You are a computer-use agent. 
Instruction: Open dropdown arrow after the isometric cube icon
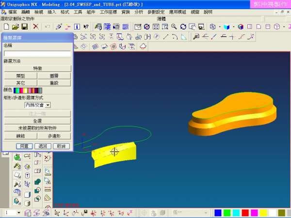[284, 27]
